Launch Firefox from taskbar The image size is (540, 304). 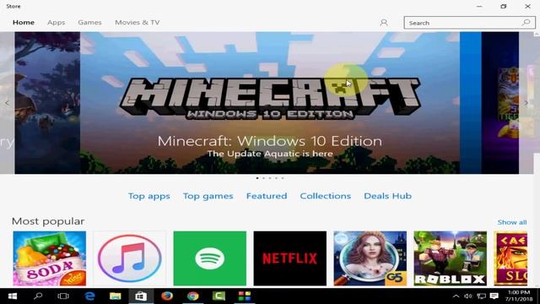(x=167, y=296)
